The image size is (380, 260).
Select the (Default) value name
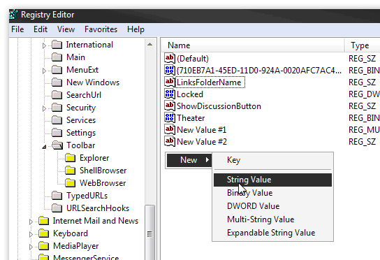pyautogui.click(x=193, y=59)
